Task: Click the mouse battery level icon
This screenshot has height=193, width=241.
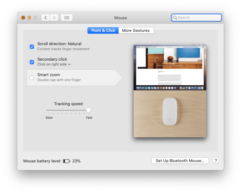Action: click(66, 161)
